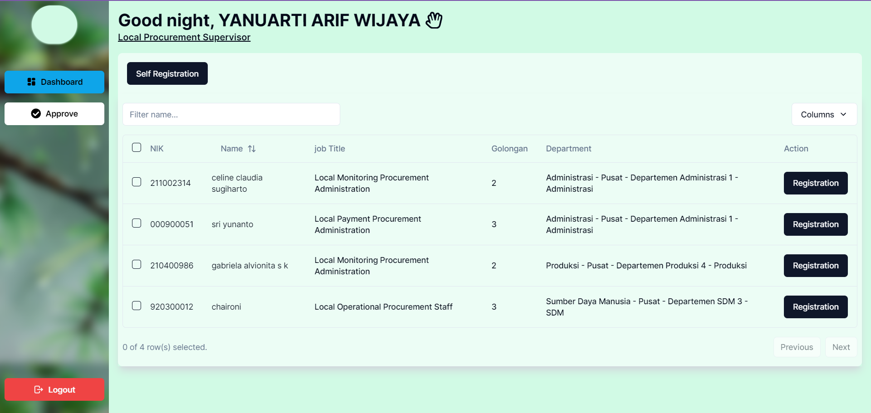Click the Local Procurement Supervisor link
The width and height of the screenshot is (871, 413).
(184, 37)
